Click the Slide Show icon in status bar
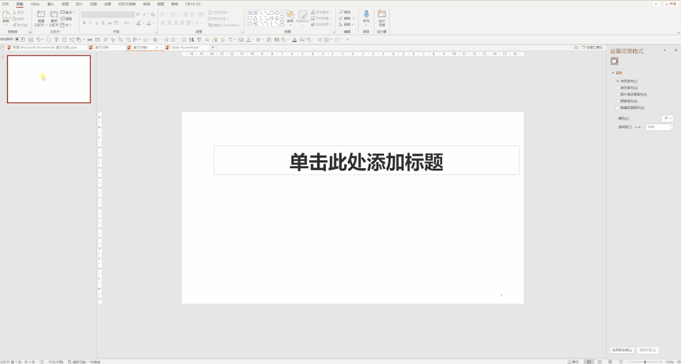Screen dimensions: 681x364 coord(620,361)
